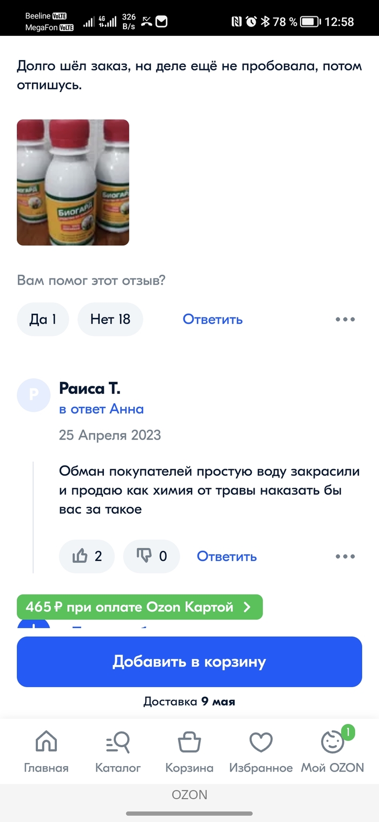Tap Раиса Т. avatar circle
379x822 pixels.
point(34,395)
